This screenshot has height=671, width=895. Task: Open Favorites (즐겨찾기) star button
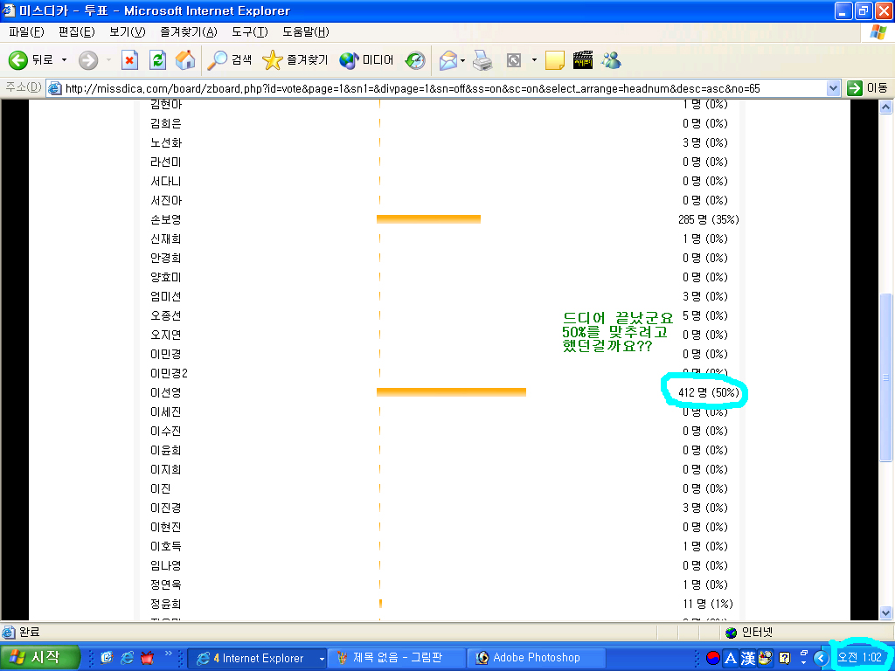point(295,60)
